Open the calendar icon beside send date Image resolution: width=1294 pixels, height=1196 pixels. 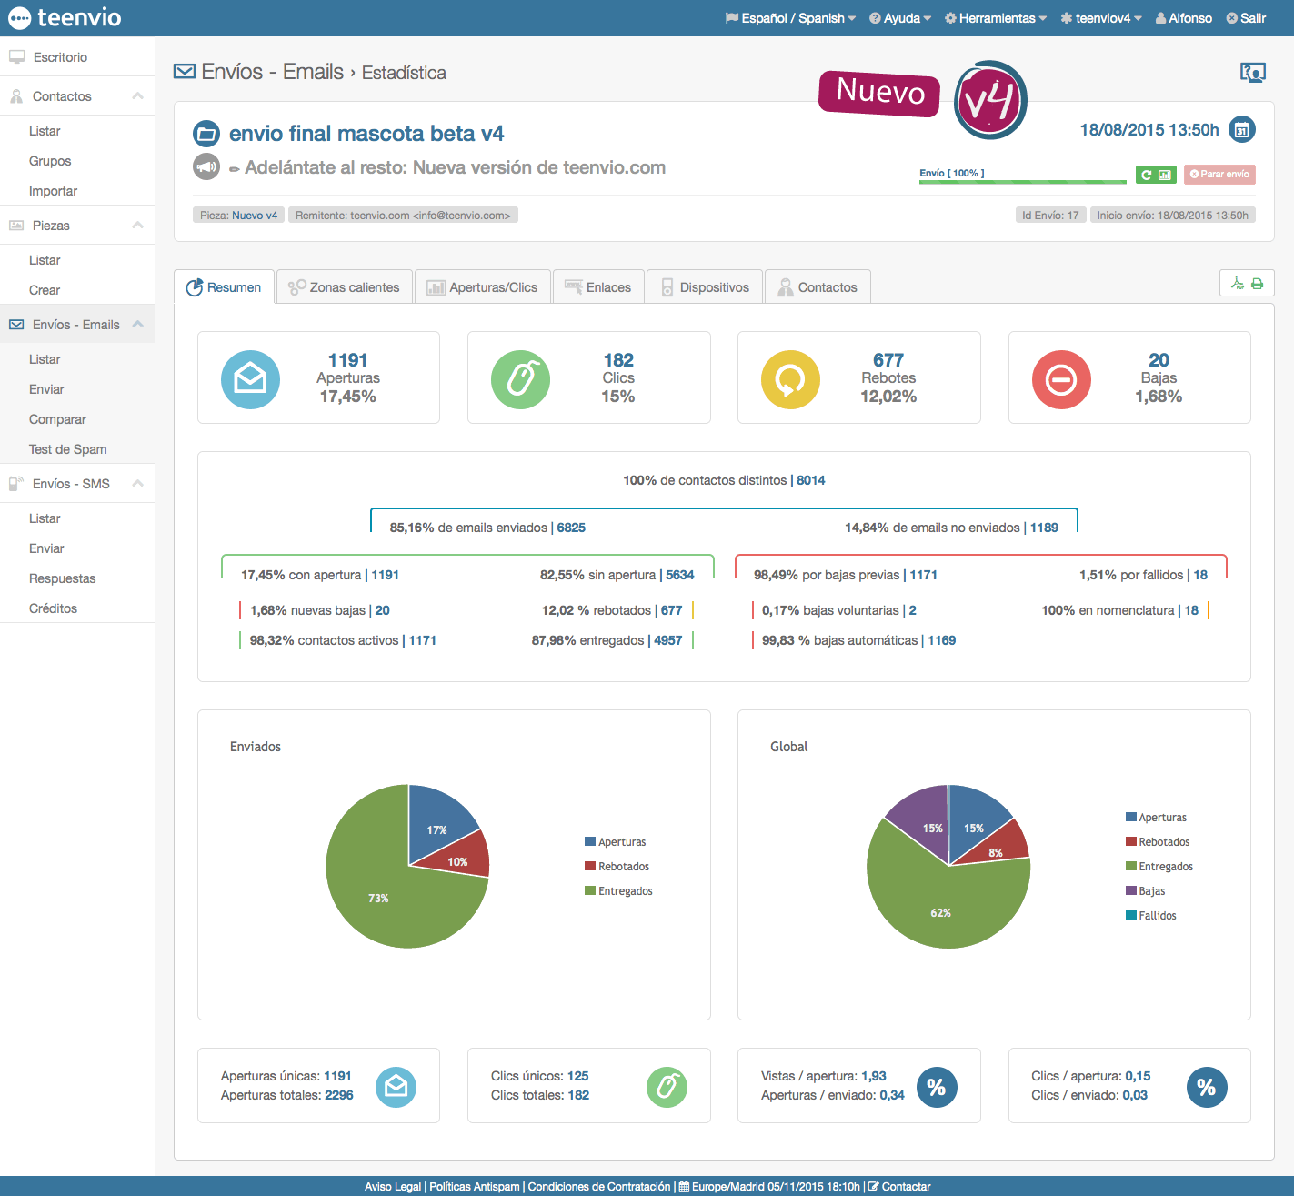(1242, 130)
